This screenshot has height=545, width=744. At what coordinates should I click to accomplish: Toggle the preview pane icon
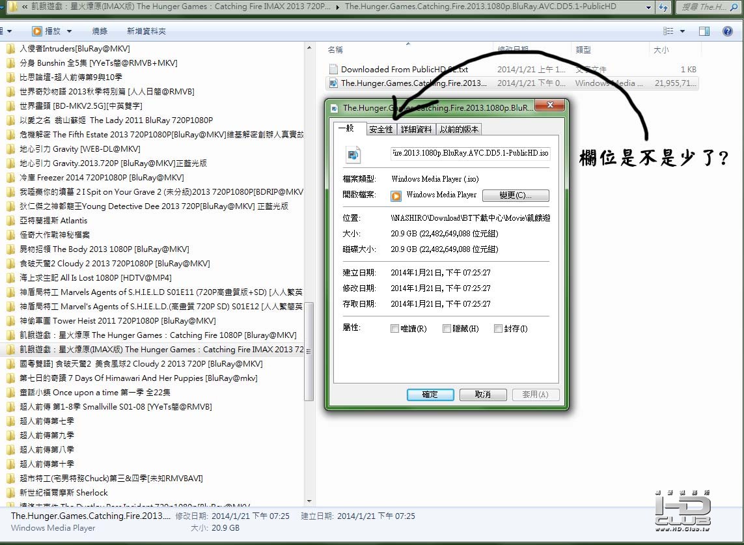click(x=704, y=31)
